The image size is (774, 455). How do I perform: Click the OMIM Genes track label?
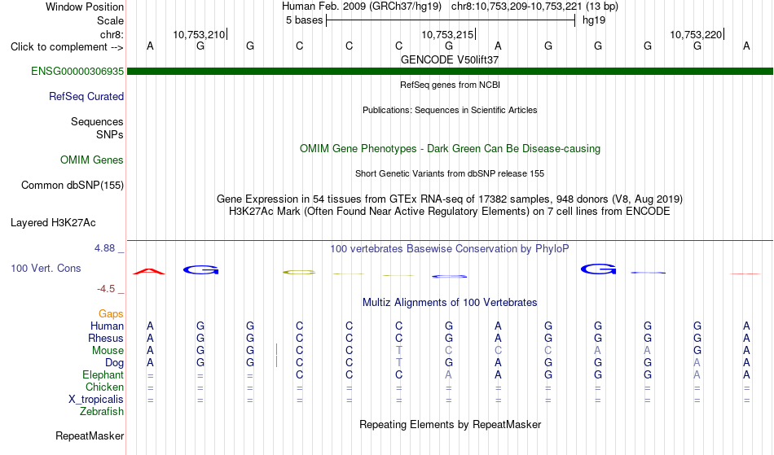coord(92,160)
